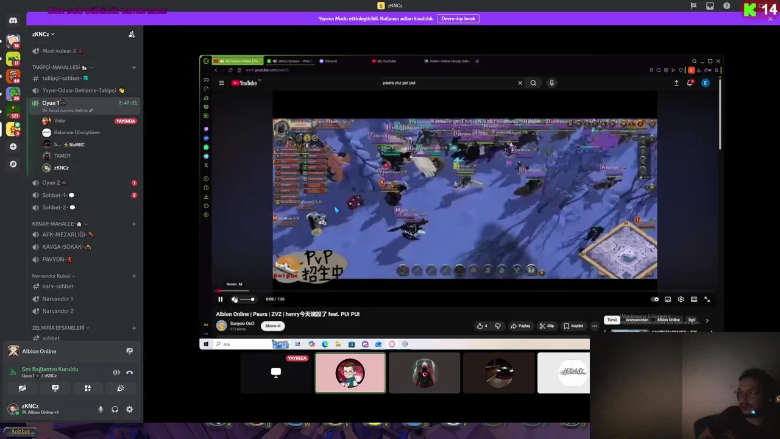Click the YouTube video progress bar
Screen dimensions: 780x439
coord(464,291)
